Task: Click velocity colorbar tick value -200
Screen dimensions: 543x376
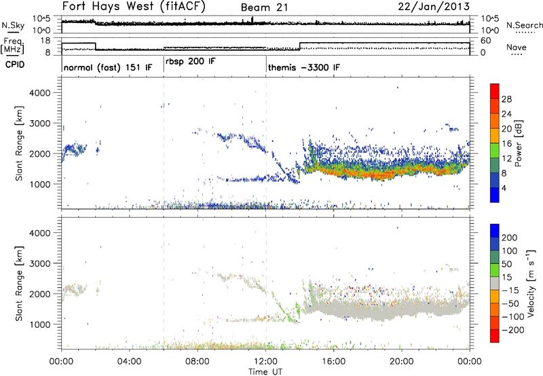Action: (x=513, y=330)
